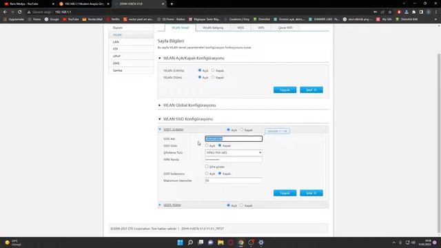Tick the Şifre göster checkbox
Viewport: 441px width, 248px height.
[x=207, y=167]
